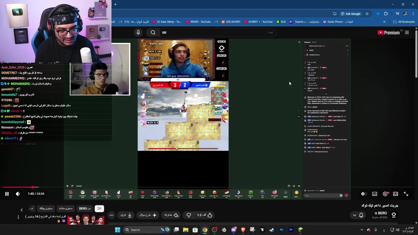
Task: Open Steam taskbar icon
Action: click(272, 230)
